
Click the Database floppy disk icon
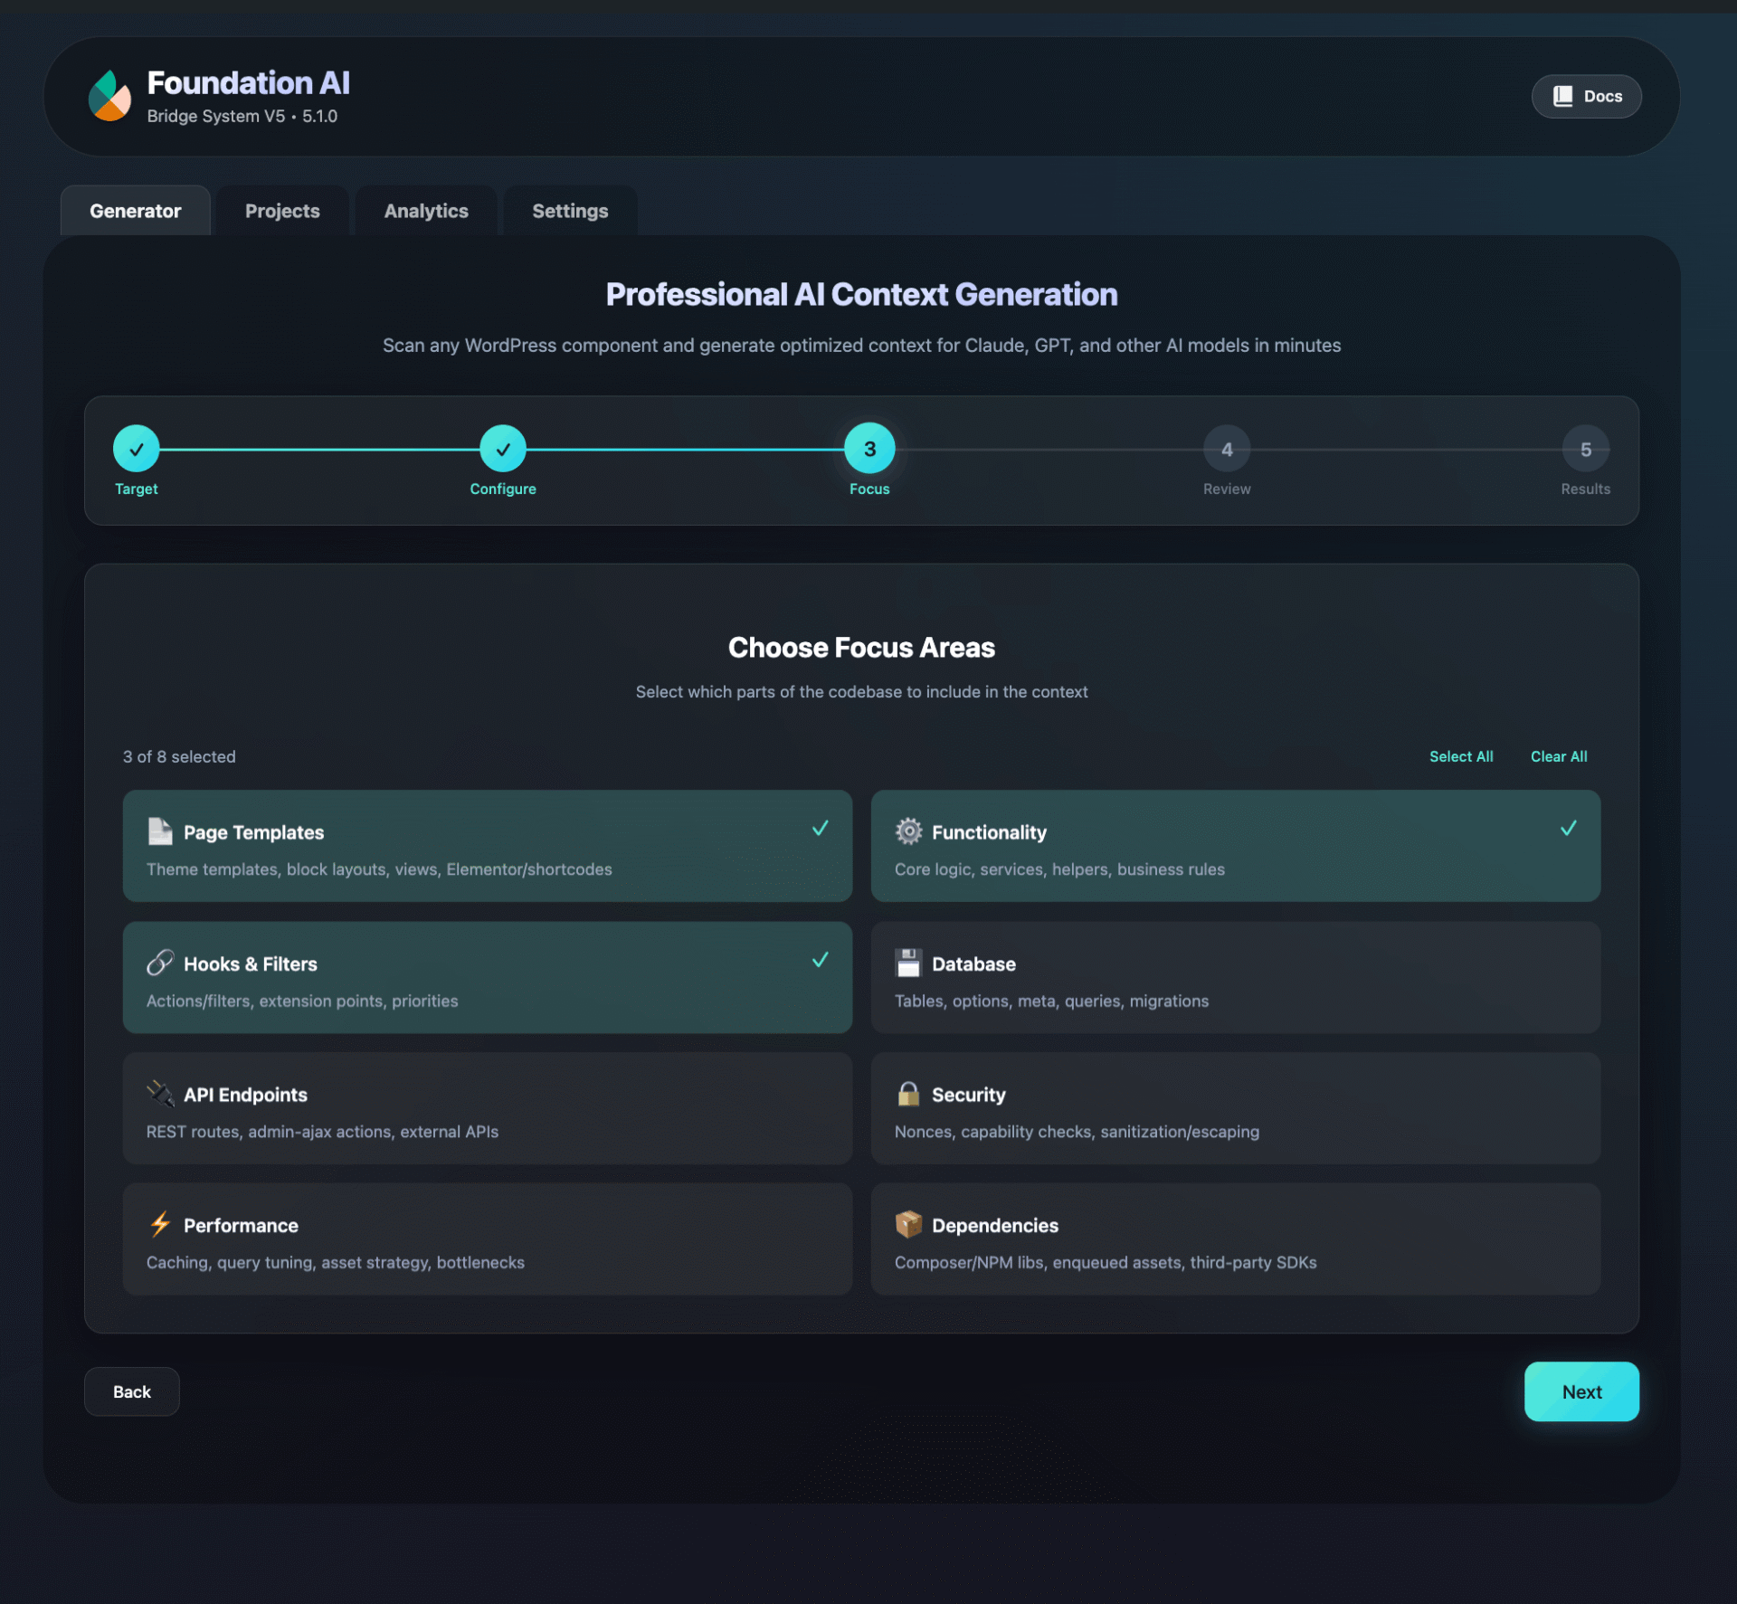tap(908, 963)
